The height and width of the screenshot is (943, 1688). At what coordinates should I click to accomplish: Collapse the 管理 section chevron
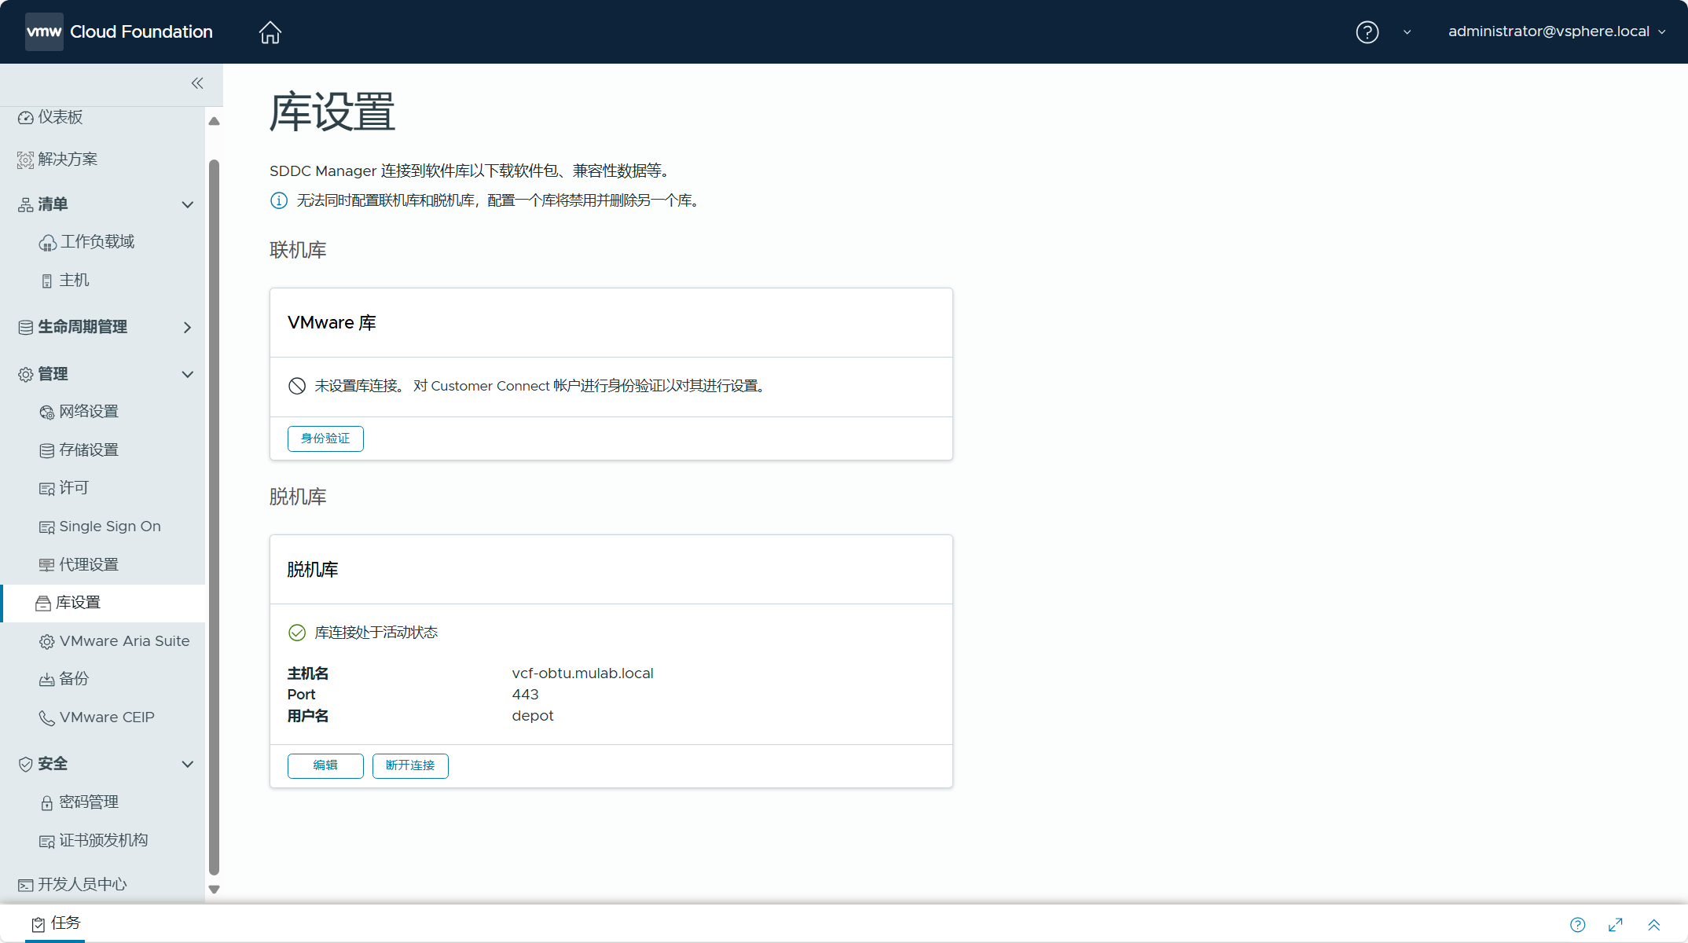click(187, 374)
